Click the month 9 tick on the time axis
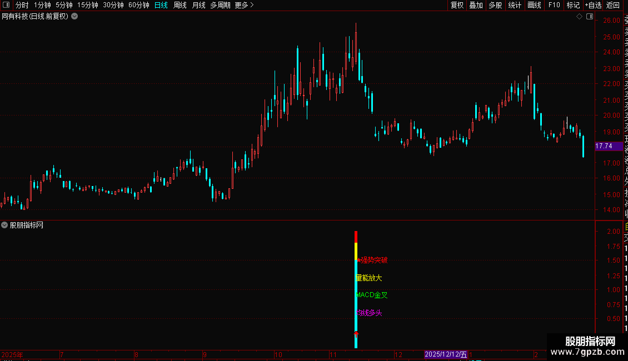The width and height of the screenshot is (628, 361). [205, 354]
